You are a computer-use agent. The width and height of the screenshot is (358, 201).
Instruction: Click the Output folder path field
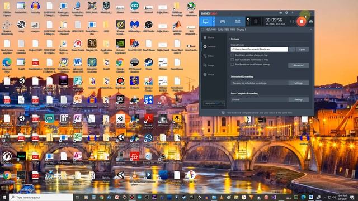tap(259, 49)
